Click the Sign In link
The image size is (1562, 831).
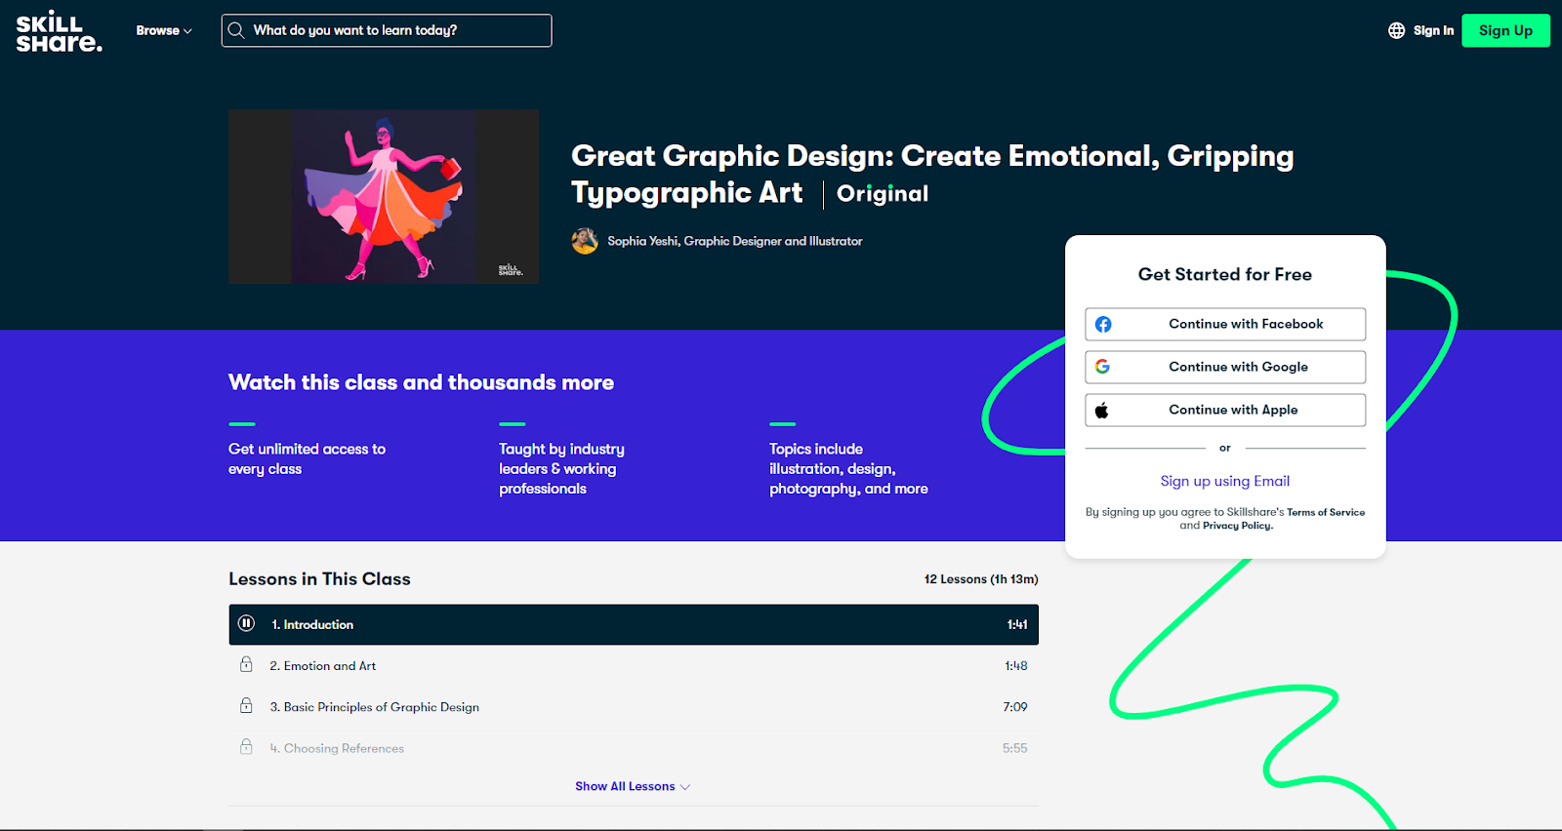1433,30
